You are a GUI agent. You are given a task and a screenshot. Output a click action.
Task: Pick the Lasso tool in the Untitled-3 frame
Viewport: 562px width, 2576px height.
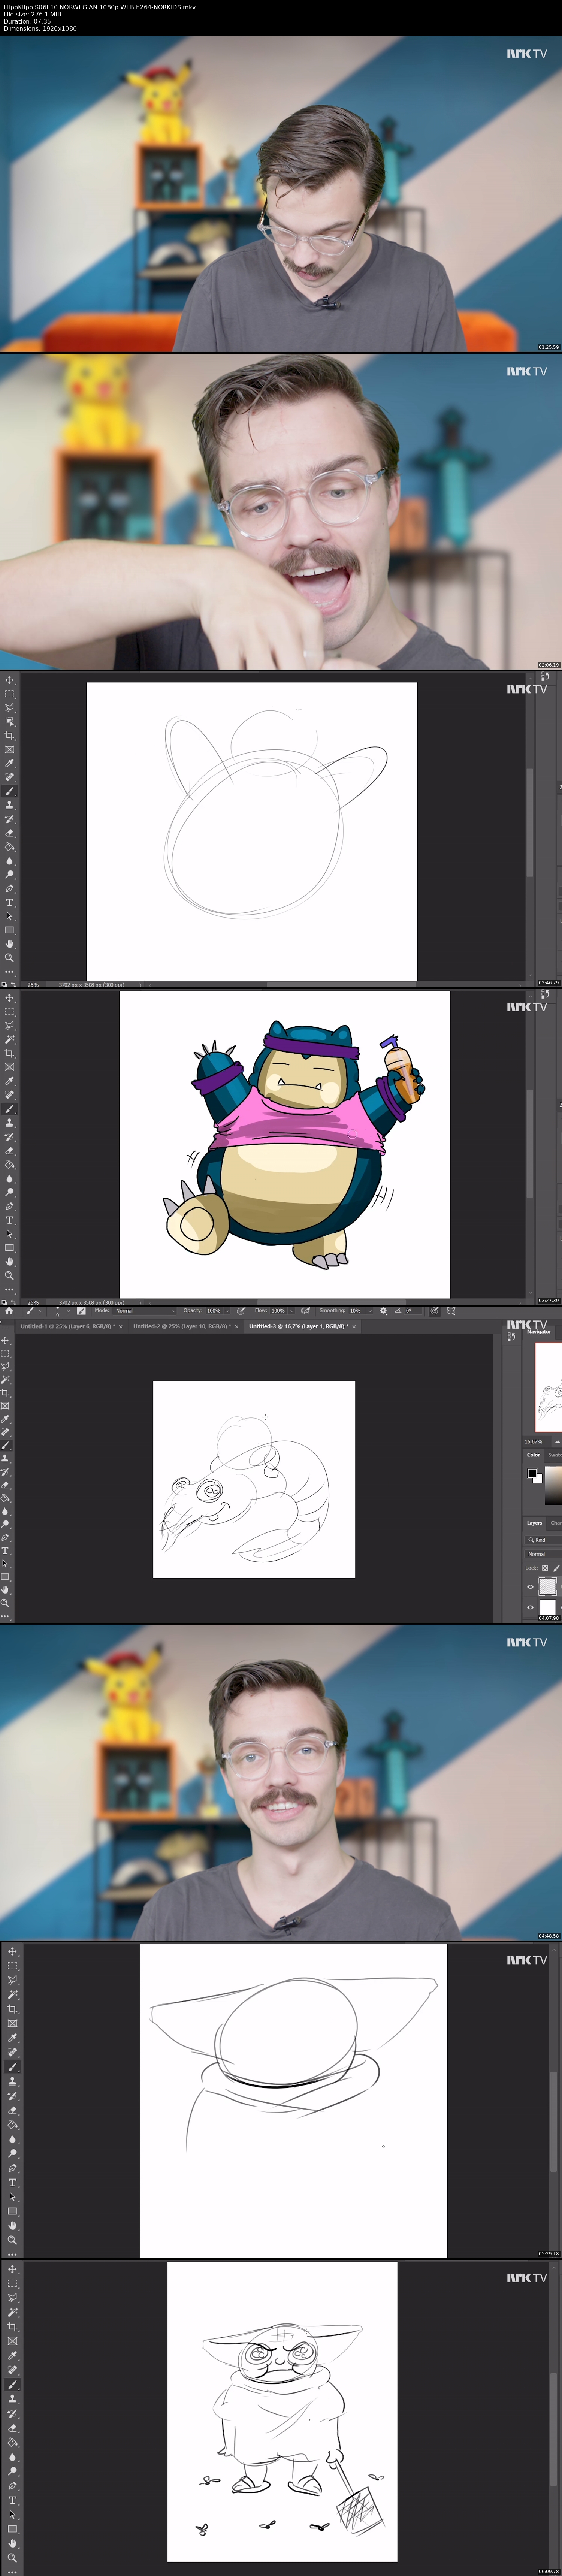pyautogui.click(x=5, y=1366)
